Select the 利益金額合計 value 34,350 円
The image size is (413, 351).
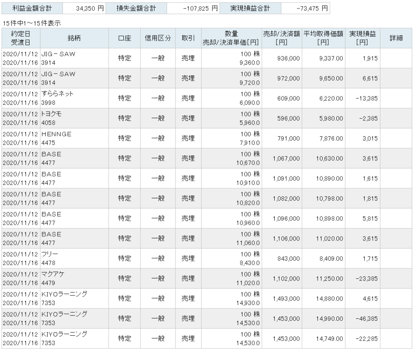(x=90, y=8)
